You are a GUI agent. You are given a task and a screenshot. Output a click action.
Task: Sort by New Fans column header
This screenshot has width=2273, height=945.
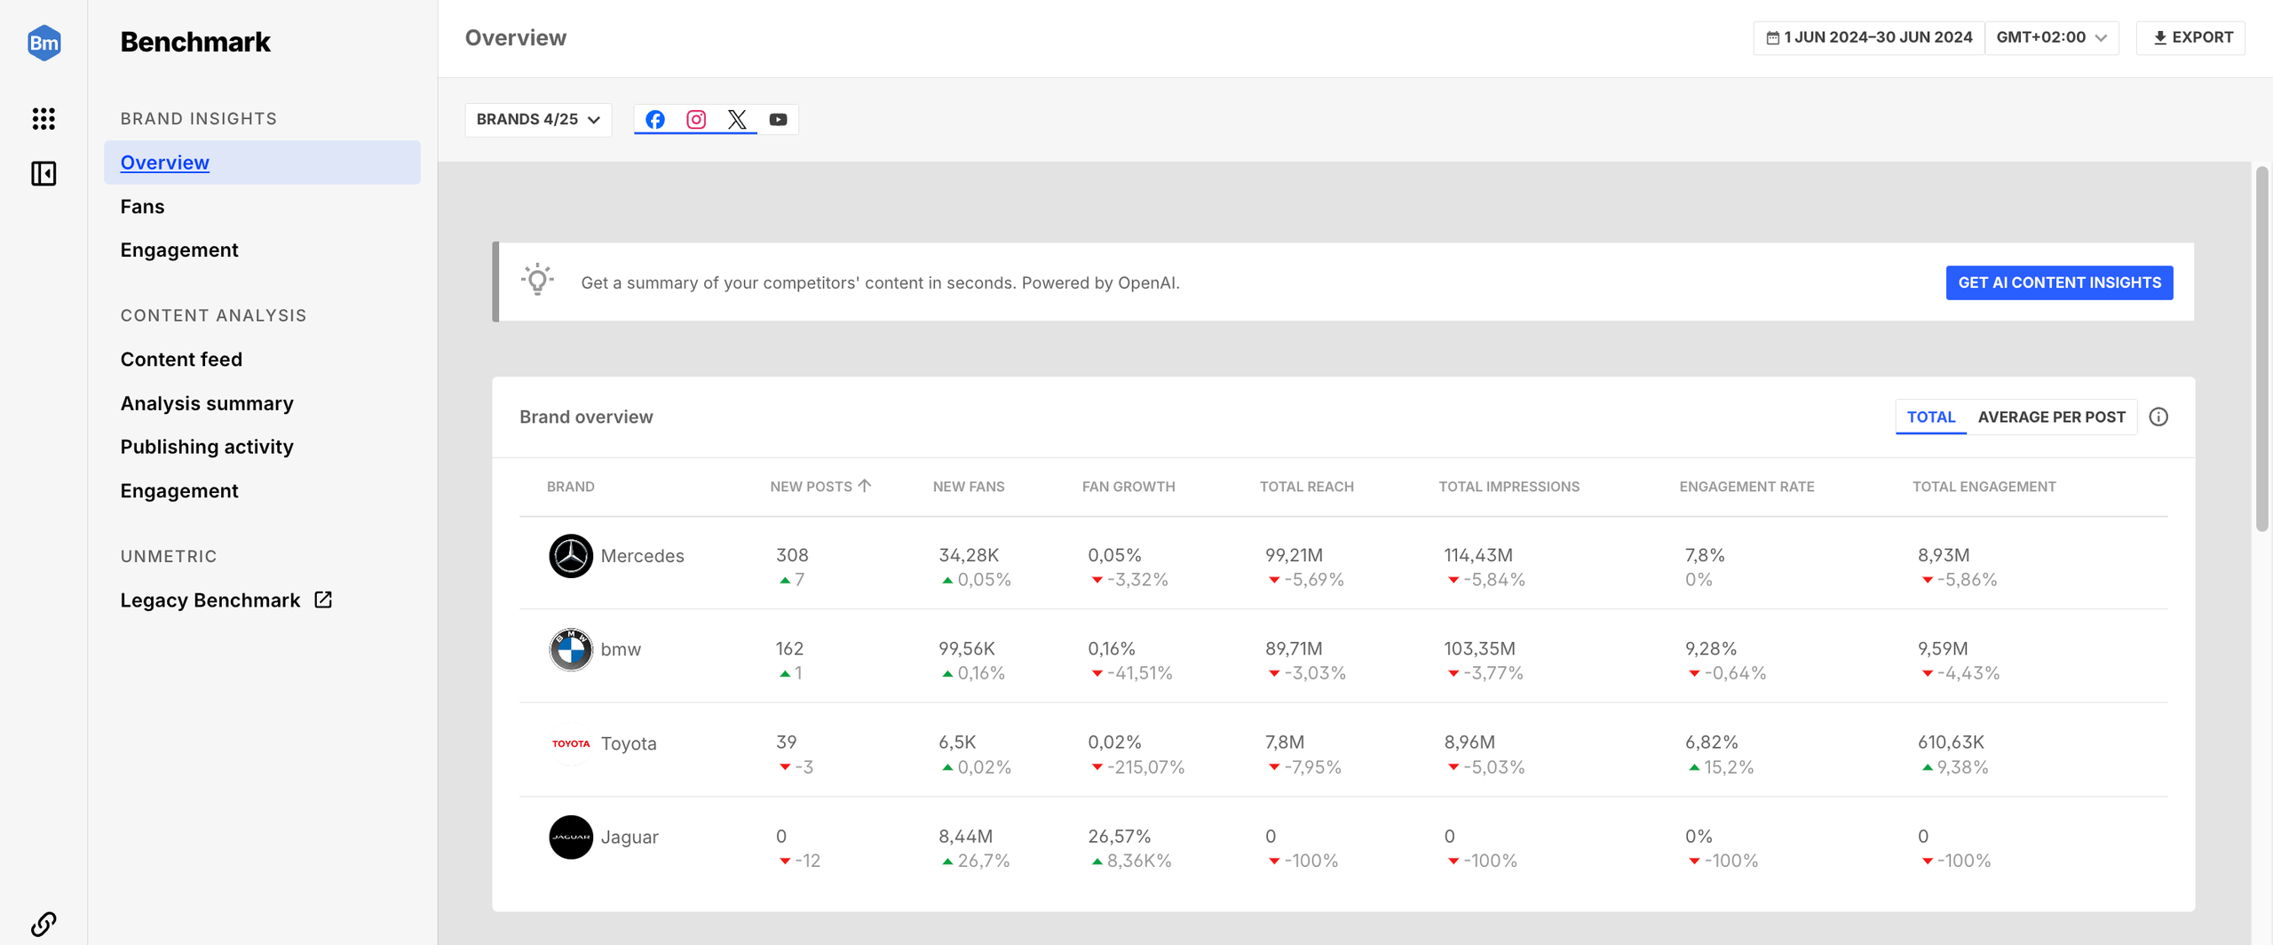tap(968, 487)
